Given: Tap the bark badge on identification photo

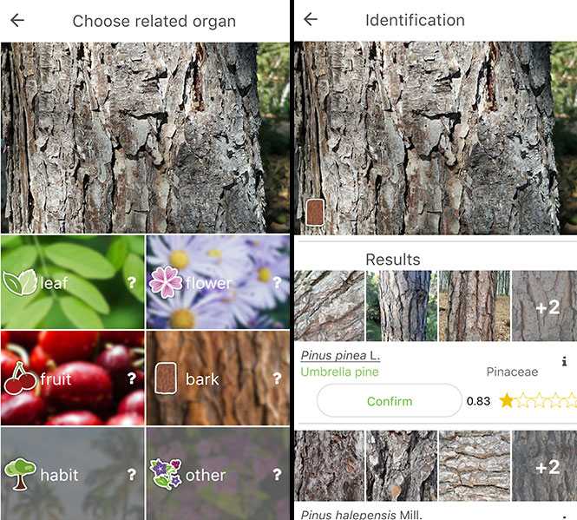Looking at the screenshot, I should click(315, 213).
